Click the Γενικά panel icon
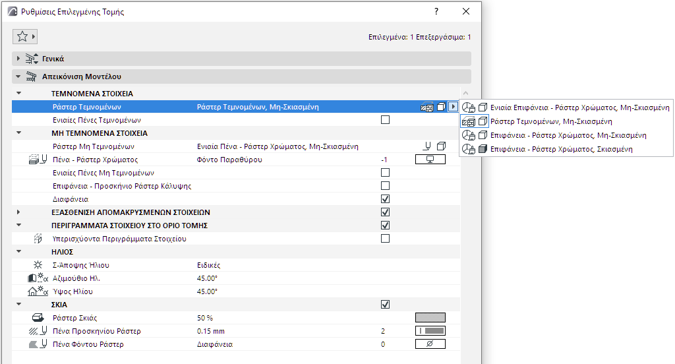675x364 pixels. pos(32,59)
